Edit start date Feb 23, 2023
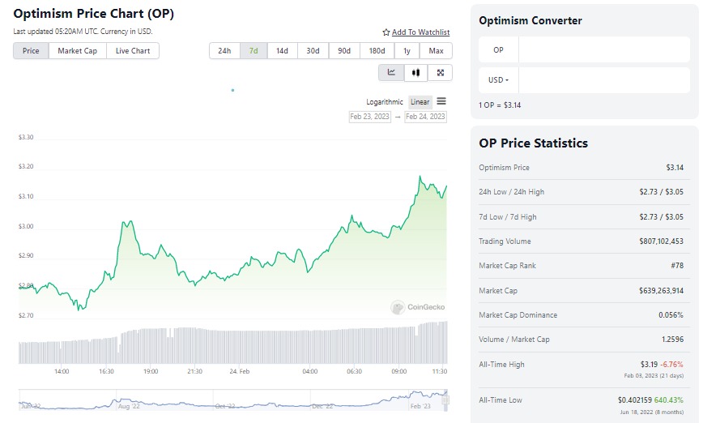703x423 pixels. [x=370, y=117]
